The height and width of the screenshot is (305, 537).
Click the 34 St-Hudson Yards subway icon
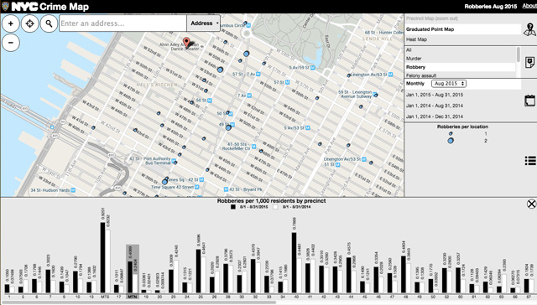73,190
